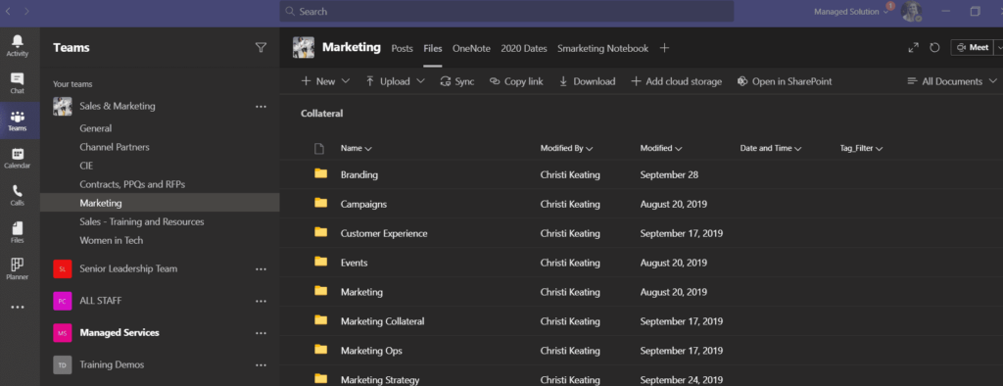Select the Teams sidebar icon
Screen dimensions: 1003x386
[x=18, y=121]
